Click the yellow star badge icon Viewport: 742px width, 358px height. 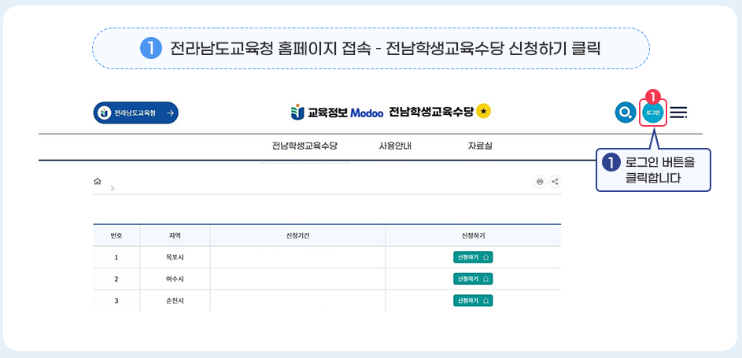[484, 111]
